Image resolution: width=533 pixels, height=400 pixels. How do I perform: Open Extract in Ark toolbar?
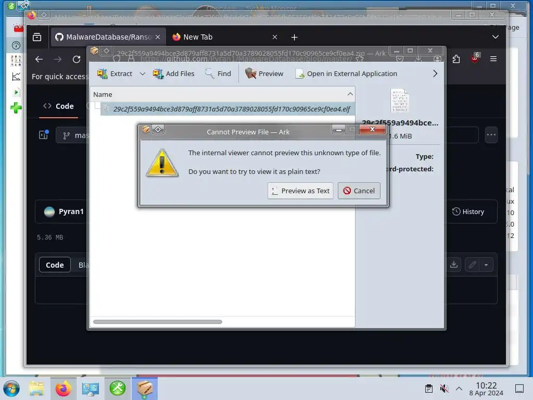coord(115,73)
